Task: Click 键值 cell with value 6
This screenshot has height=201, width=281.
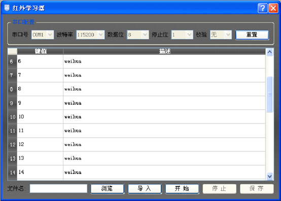Action: 40,61
